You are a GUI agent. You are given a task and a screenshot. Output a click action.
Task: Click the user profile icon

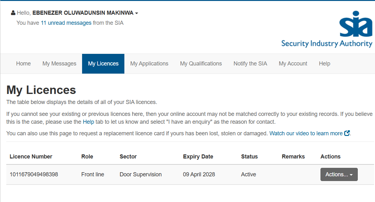13,13
